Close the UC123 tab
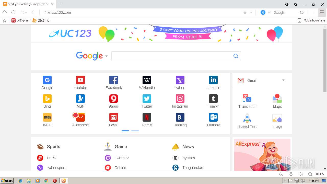The width and height of the screenshot is (327, 184). [52, 4]
